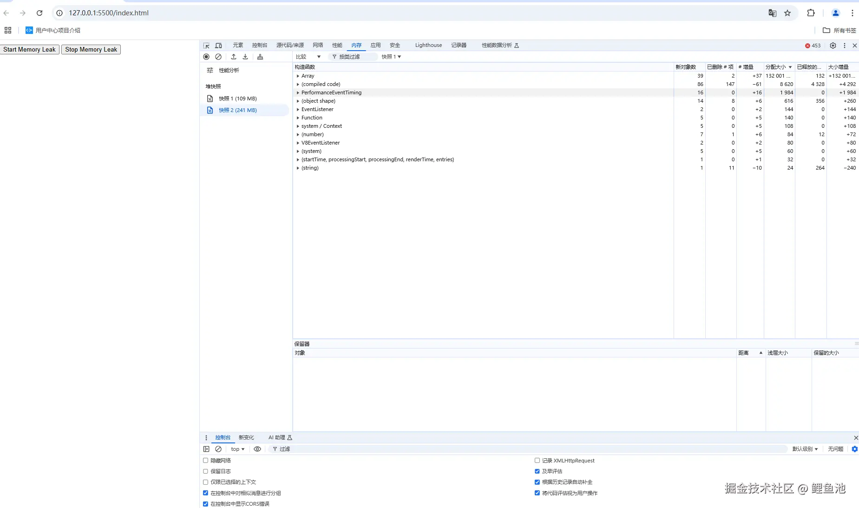859x508 pixels.
Task: Bookmark this page with star icon
Action: tap(787, 13)
